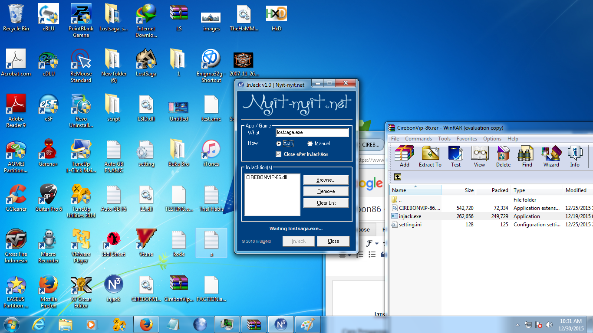Select the CCleaner desktop icon
The width and height of the screenshot is (593, 333).
16,198
